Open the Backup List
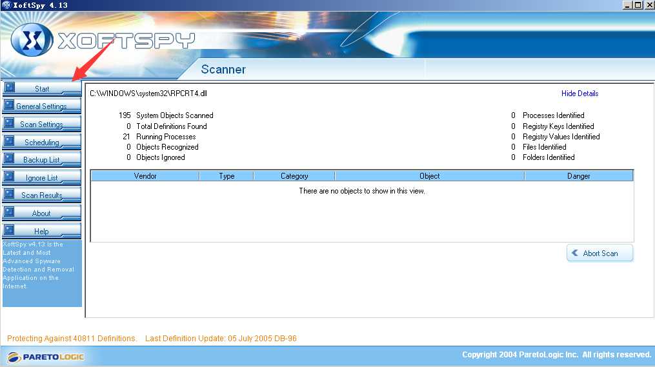 click(42, 160)
